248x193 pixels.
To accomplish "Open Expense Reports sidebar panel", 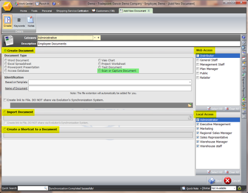I will point(244,85).
